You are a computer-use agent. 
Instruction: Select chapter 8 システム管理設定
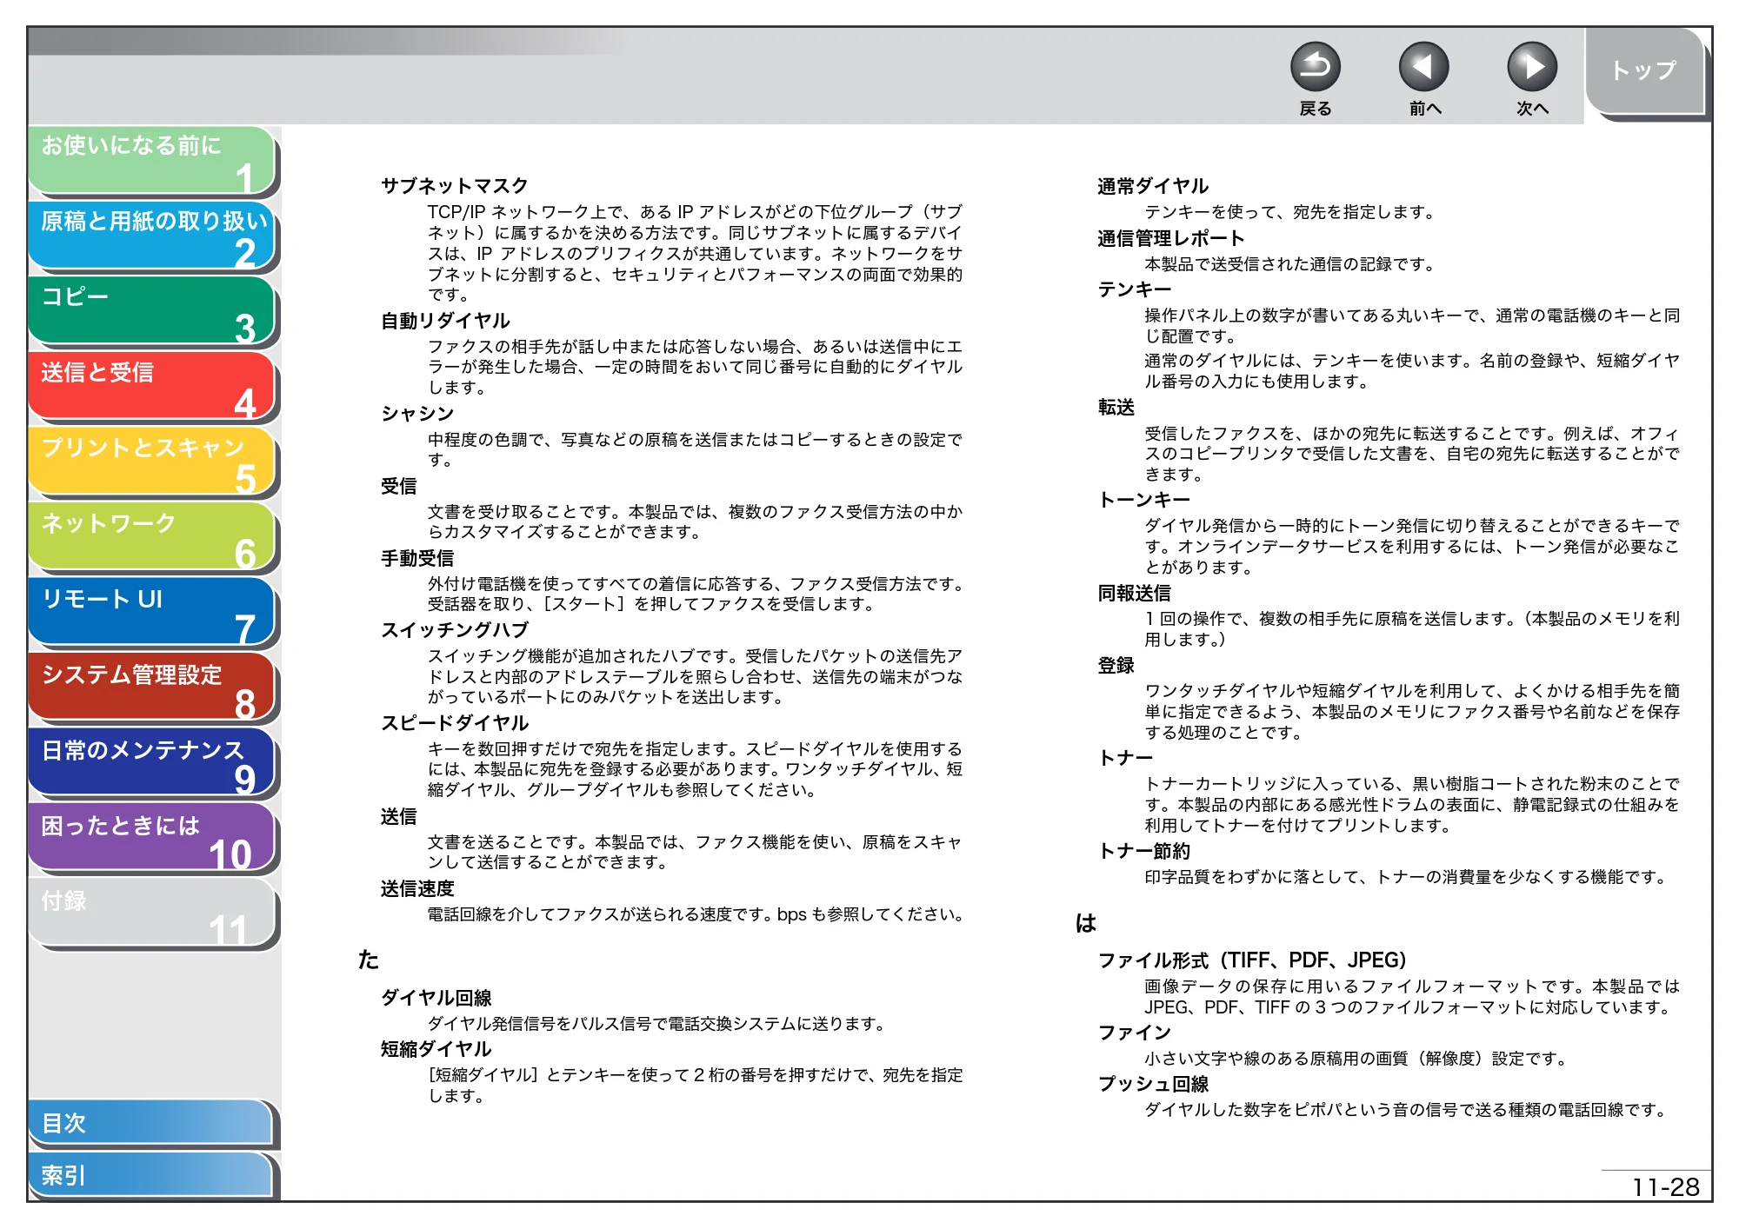point(152,688)
